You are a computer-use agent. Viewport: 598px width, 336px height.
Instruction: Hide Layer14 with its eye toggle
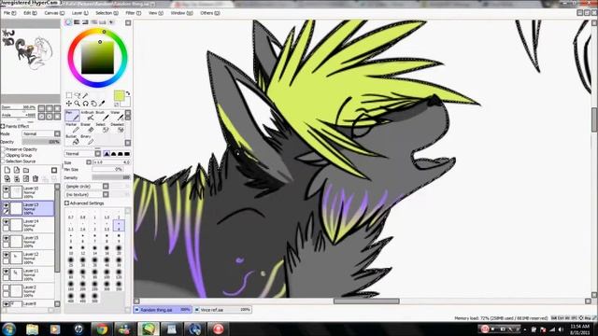coord(7,221)
